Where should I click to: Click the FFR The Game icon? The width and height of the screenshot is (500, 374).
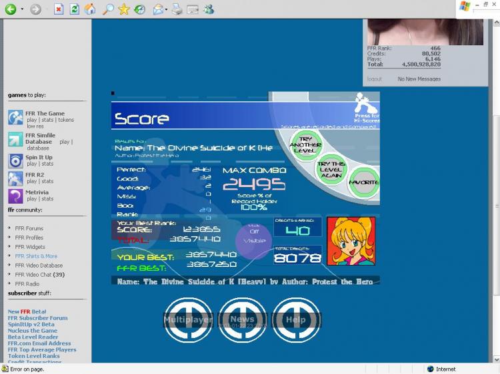click(15, 117)
